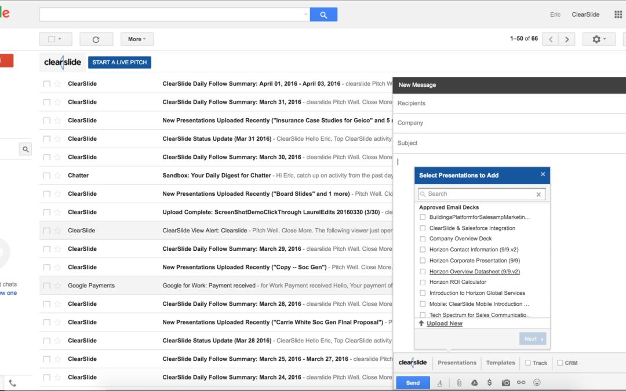Expand the More actions dropdown
This screenshot has height=391, width=626.
pyautogui.click(x=137, y=39)
